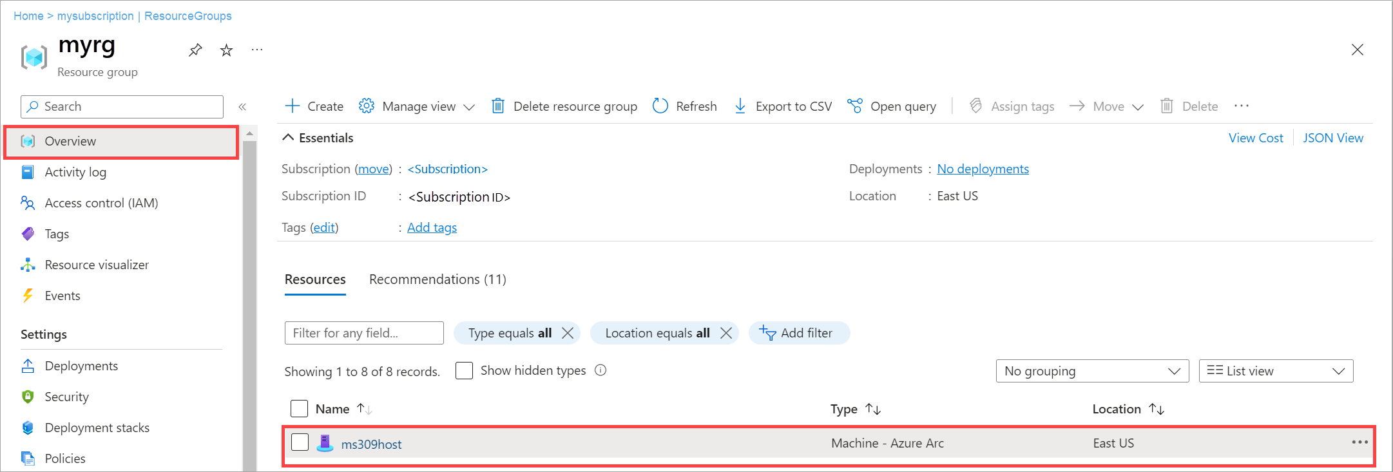Click the Filter for any field box
The width and height of the screenshot is (1393, 472).
[x=363, y=333]
